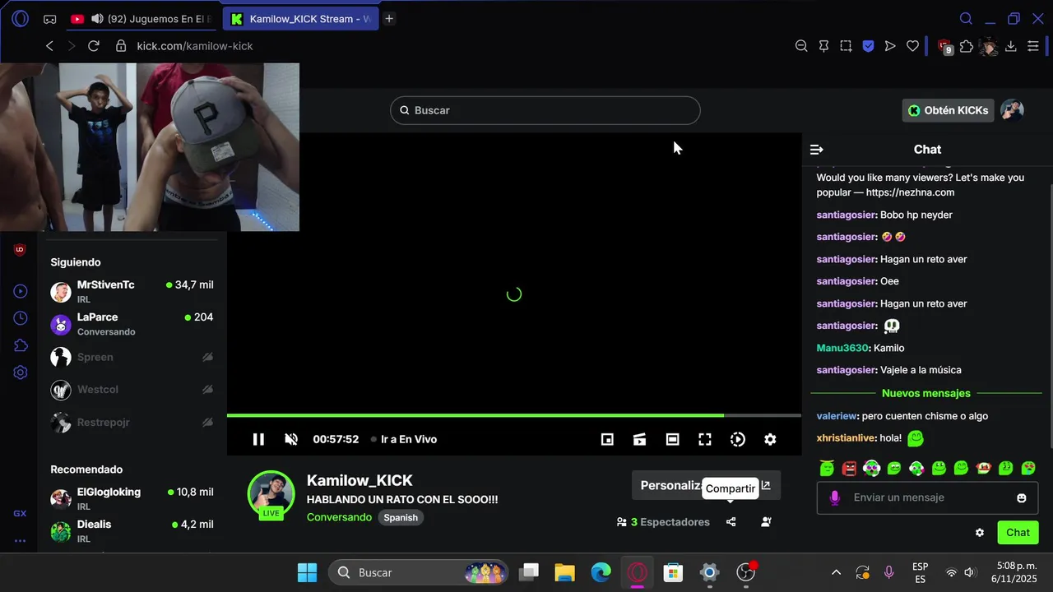Toggle theater mode
The width and height of the screenshot is (1053, 592).
(x=672, y=439)
